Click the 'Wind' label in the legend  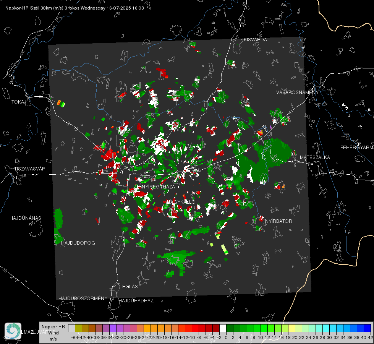(53, 333)
